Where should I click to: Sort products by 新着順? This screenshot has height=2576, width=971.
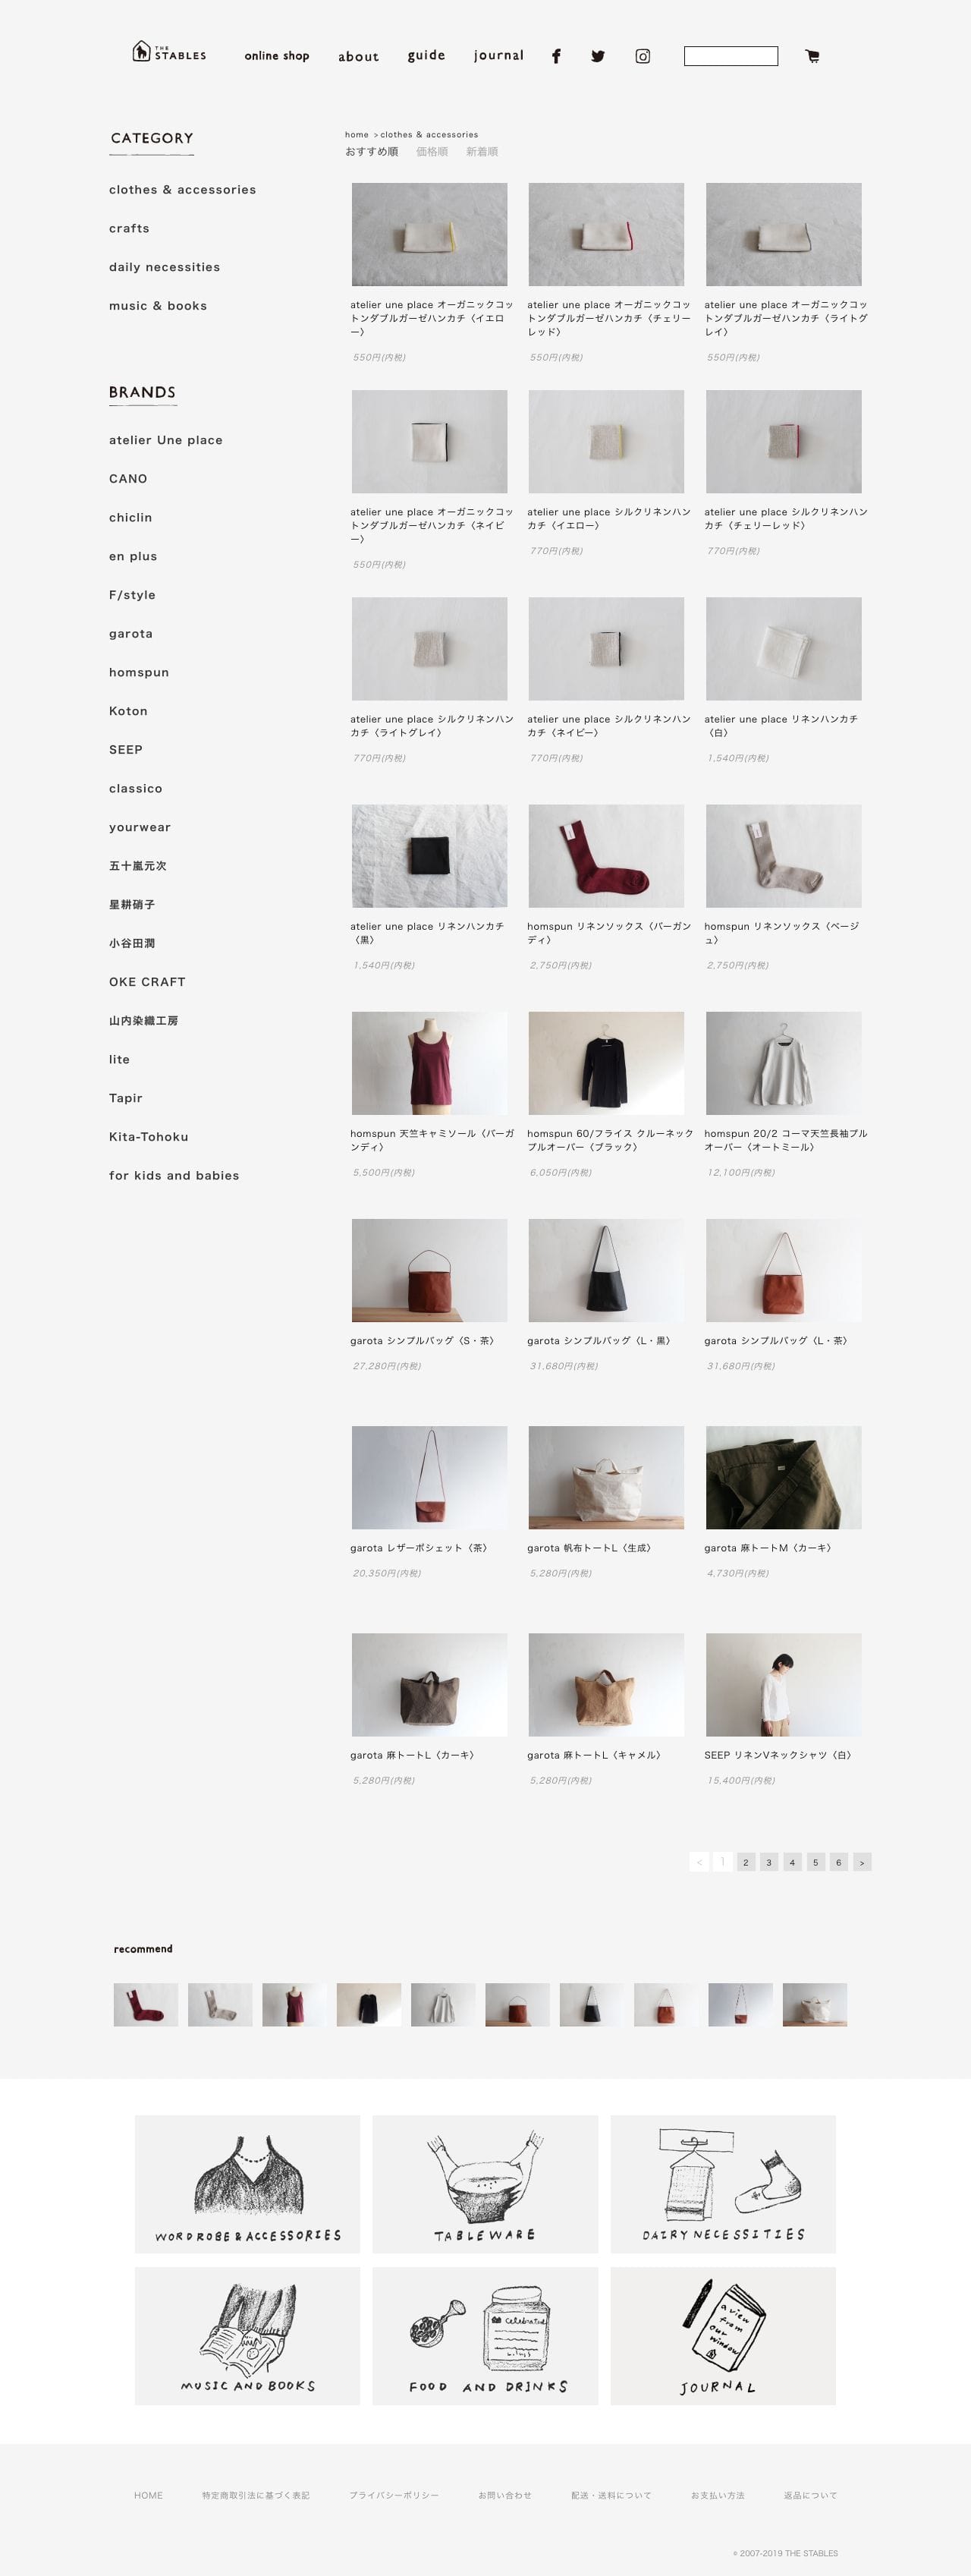pos(482,152)
